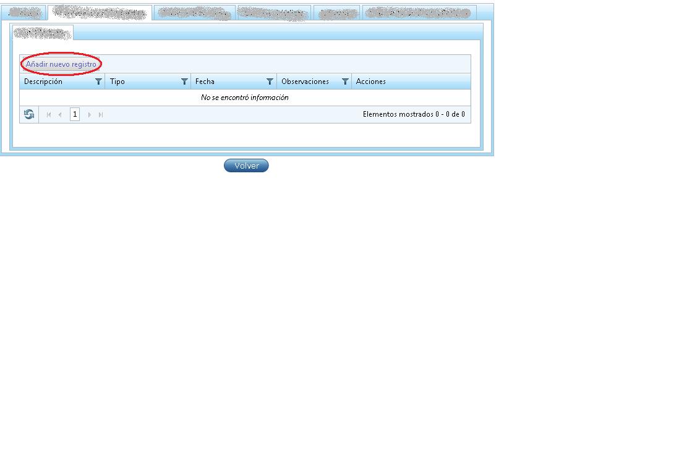Sort by the Fecha column header
Screen dimensions: 692x452
(x=205, y=82)
